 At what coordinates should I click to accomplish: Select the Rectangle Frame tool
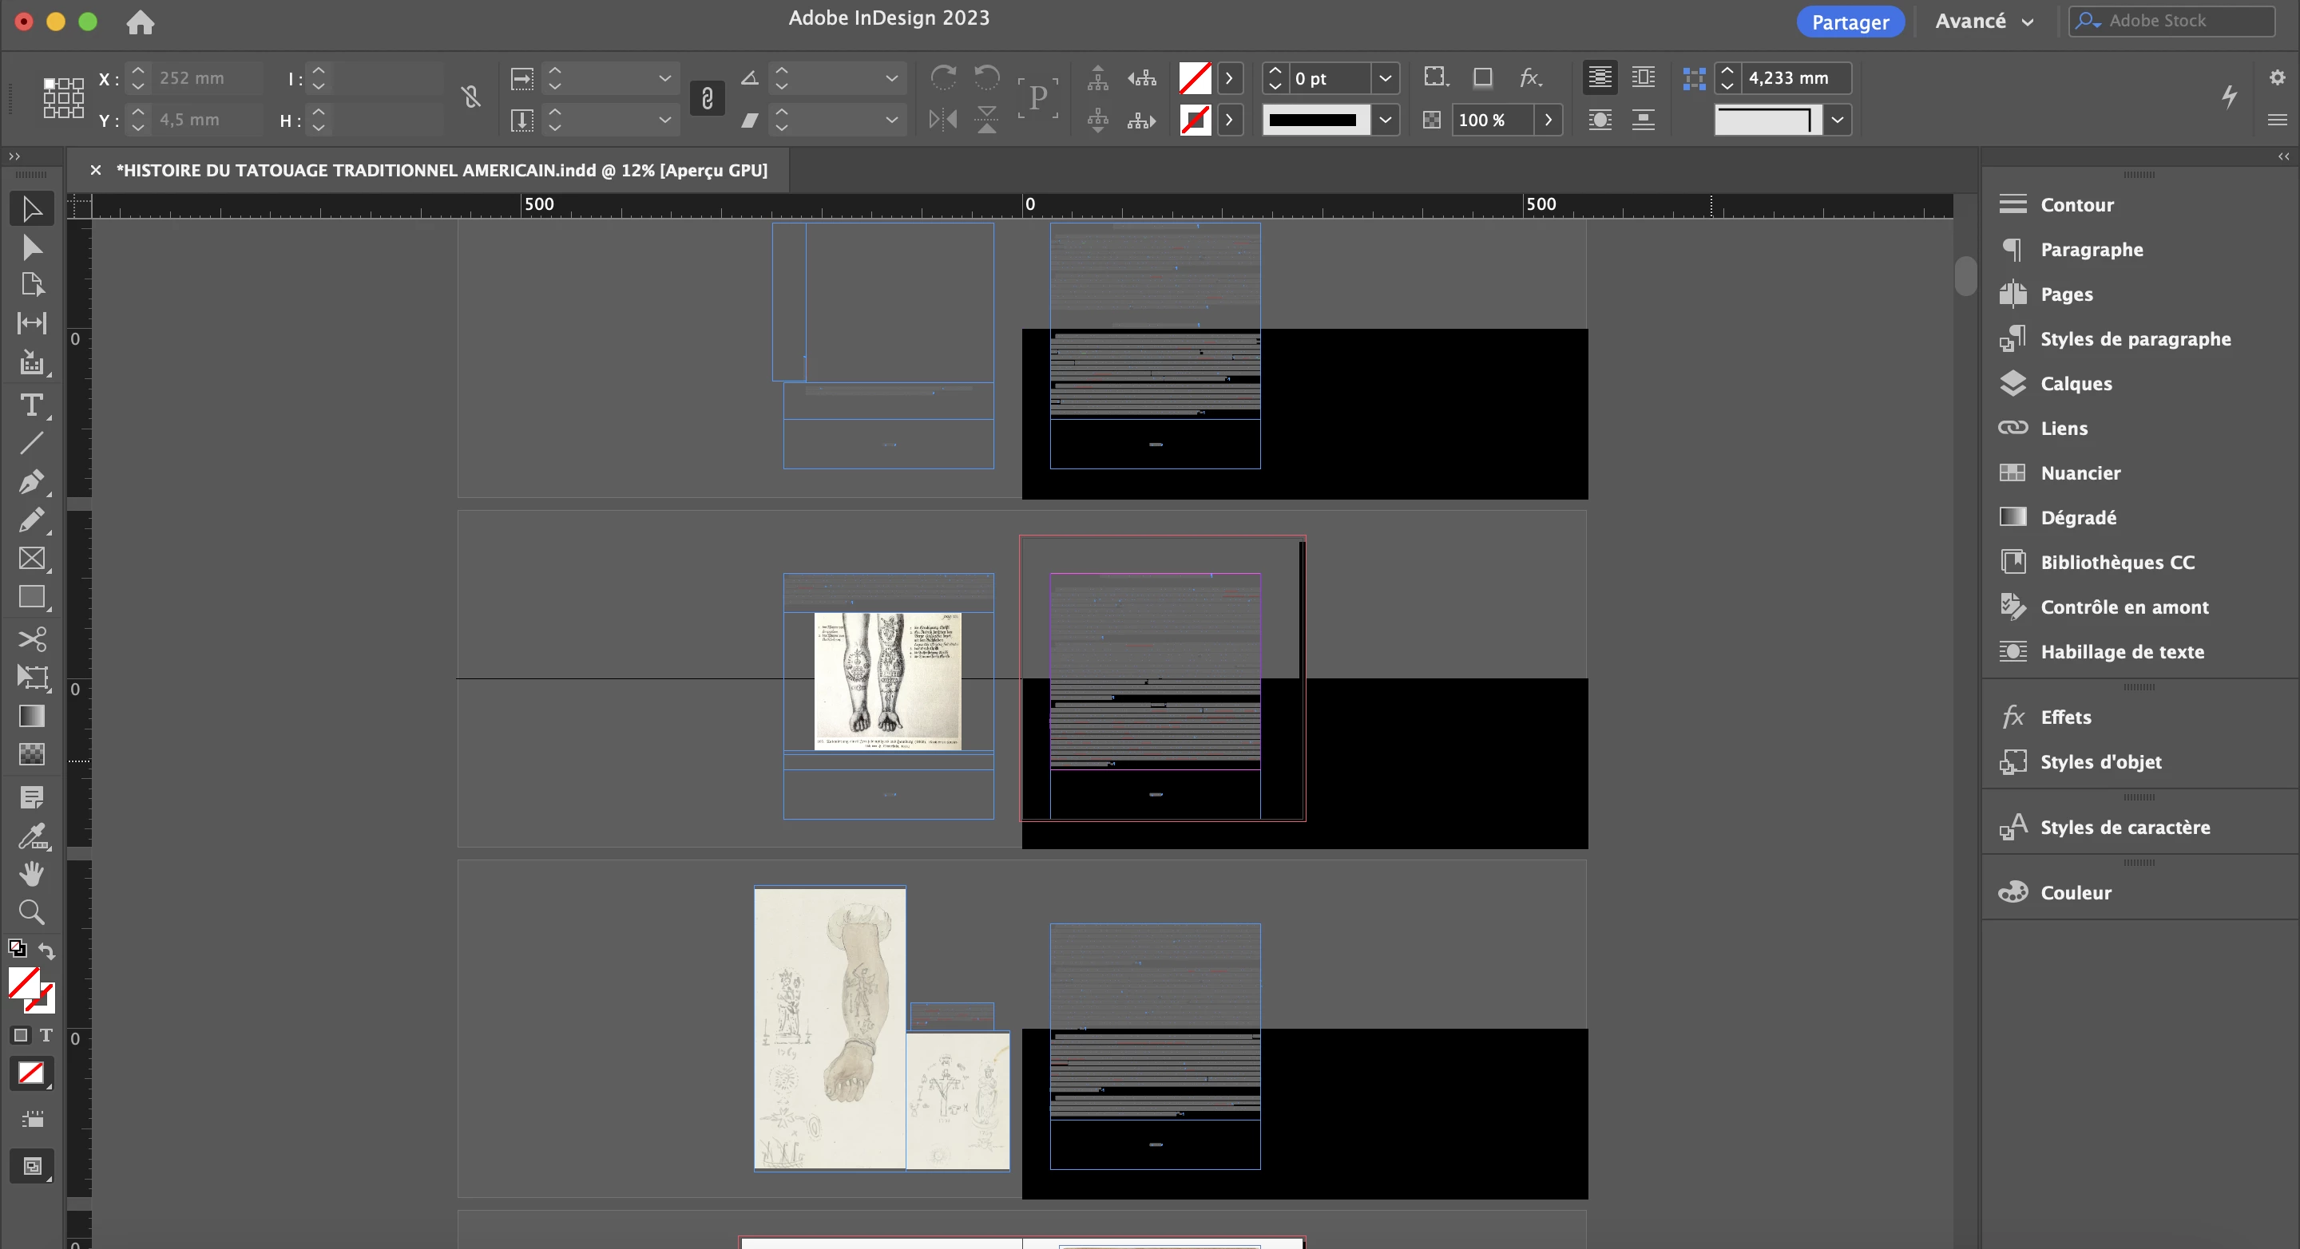pos(31,559)
